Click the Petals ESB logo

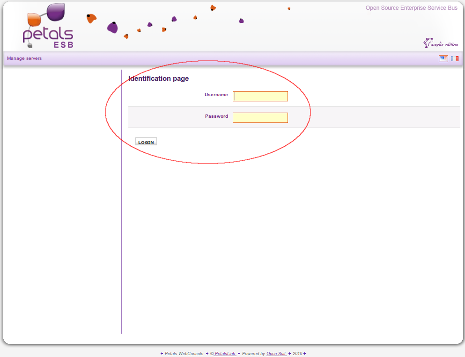[x=48, y=27]
